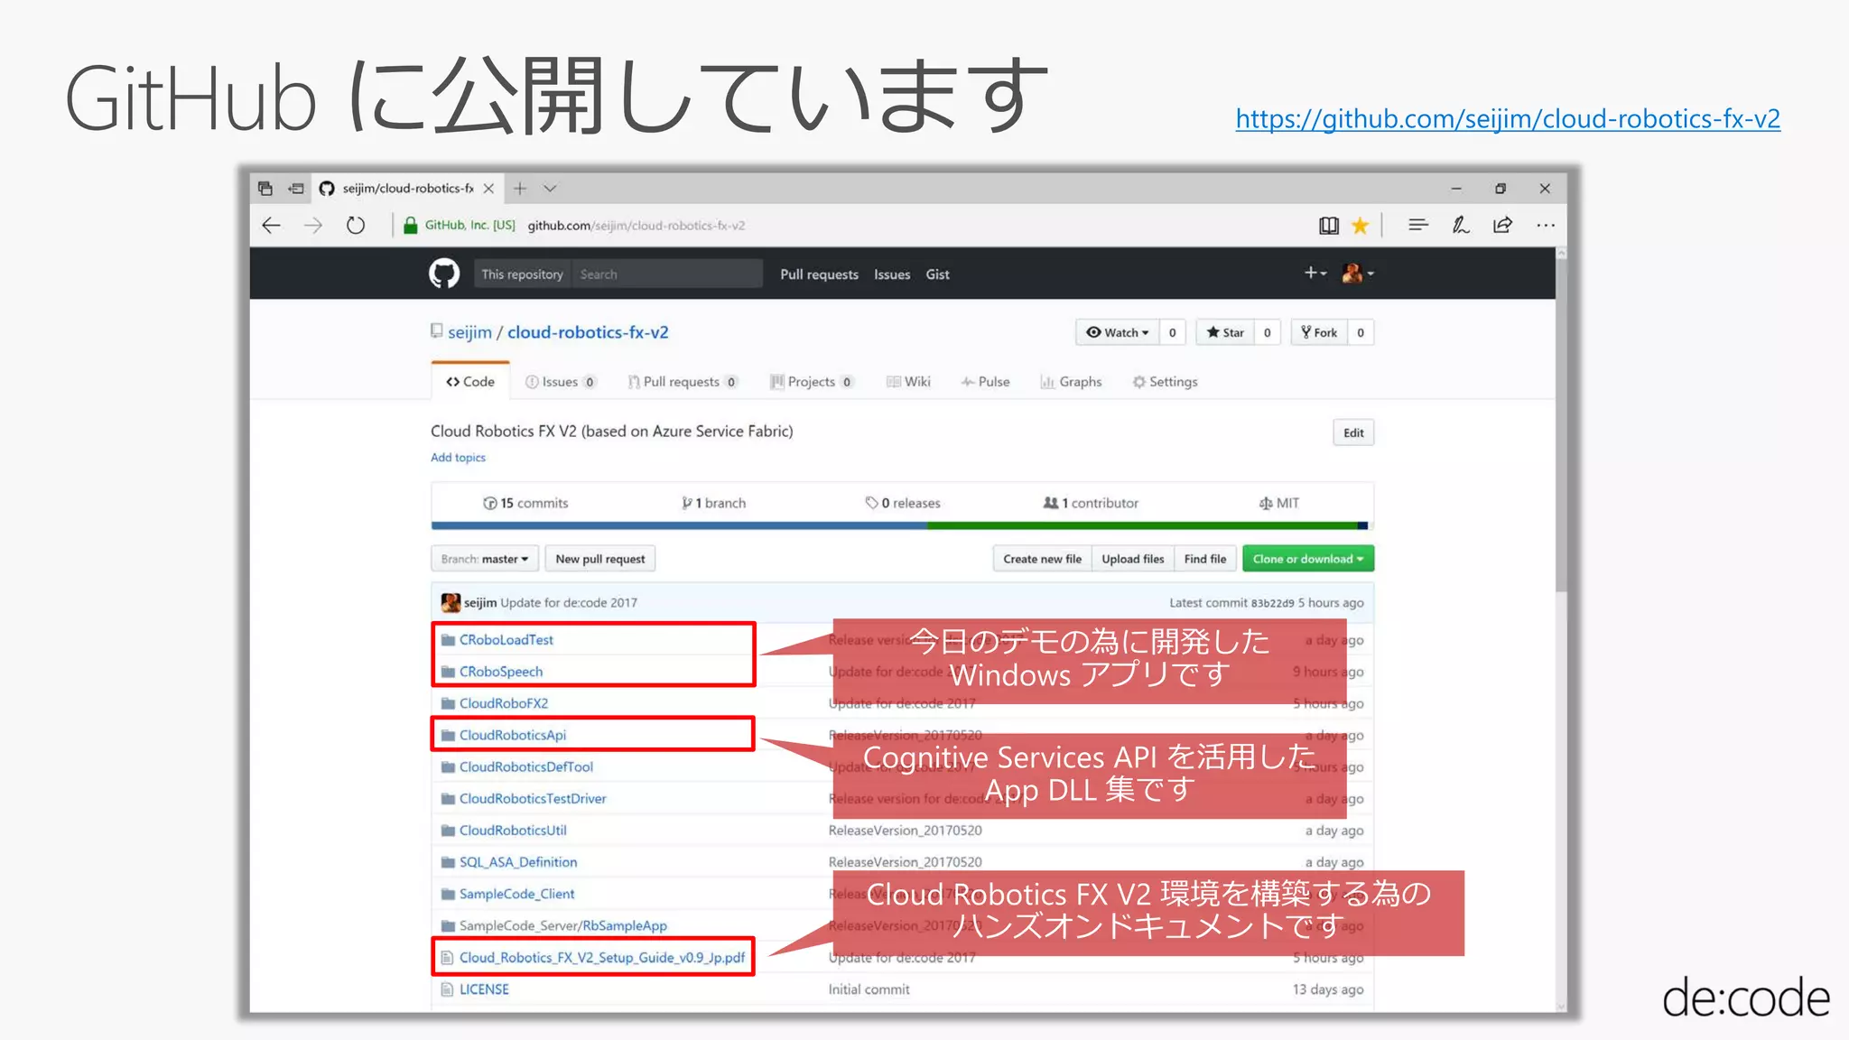Open the create new plus dropdown
The width and height of the screenshot is (1849, 1040).
tap(1315, 273)
